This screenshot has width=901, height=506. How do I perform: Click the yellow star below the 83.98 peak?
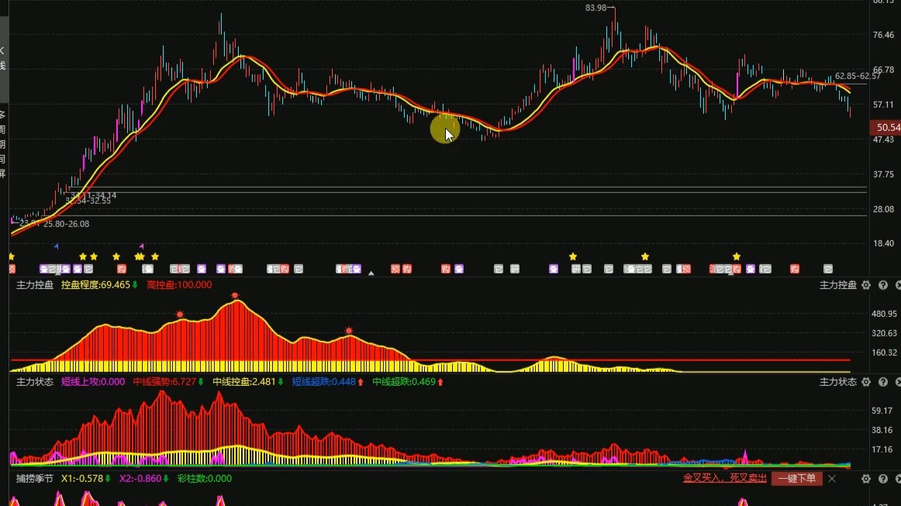pos(644,256)
